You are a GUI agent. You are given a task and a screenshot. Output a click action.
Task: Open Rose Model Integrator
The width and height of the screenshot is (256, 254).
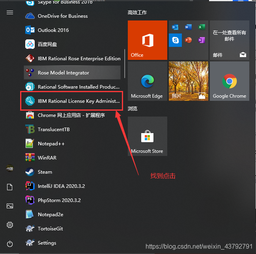[72, 72]
